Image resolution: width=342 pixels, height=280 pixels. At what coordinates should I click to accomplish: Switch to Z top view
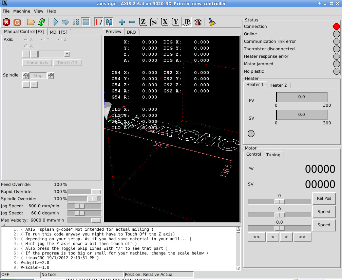click(x=143, y=22)
